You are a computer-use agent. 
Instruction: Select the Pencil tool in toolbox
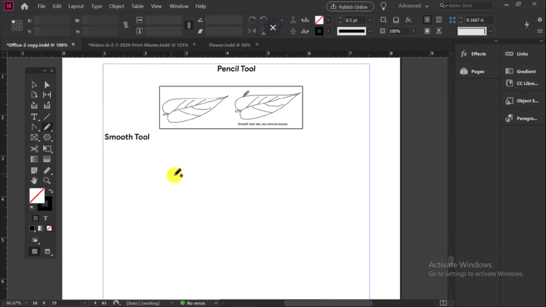tap(47, 127)
